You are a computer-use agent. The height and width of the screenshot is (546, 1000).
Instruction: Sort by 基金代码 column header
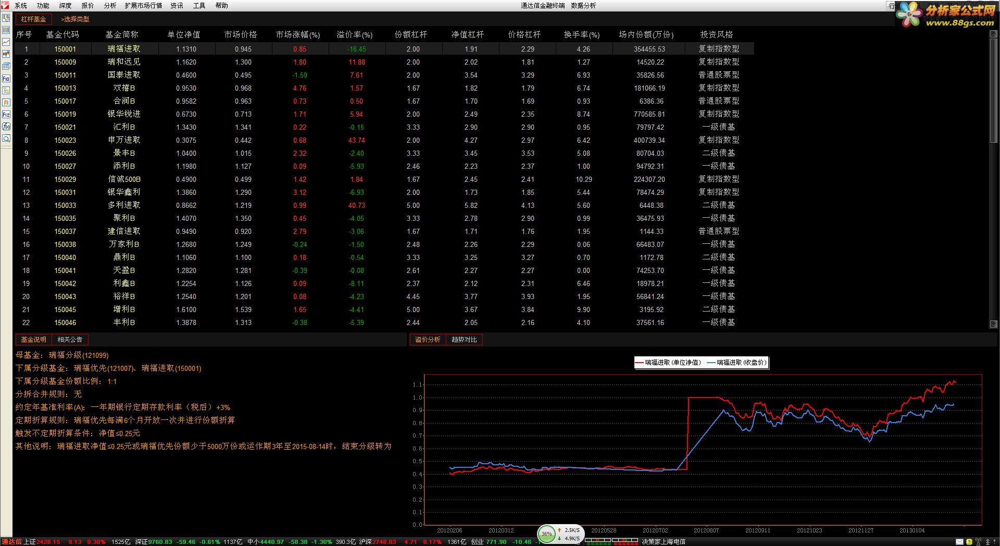point(63,35)
